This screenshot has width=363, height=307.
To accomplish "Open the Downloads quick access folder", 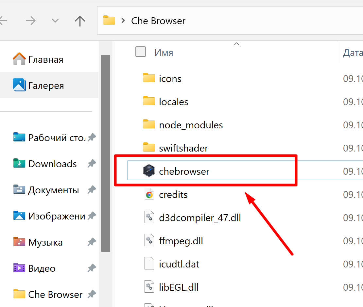I will pos(52,164).
